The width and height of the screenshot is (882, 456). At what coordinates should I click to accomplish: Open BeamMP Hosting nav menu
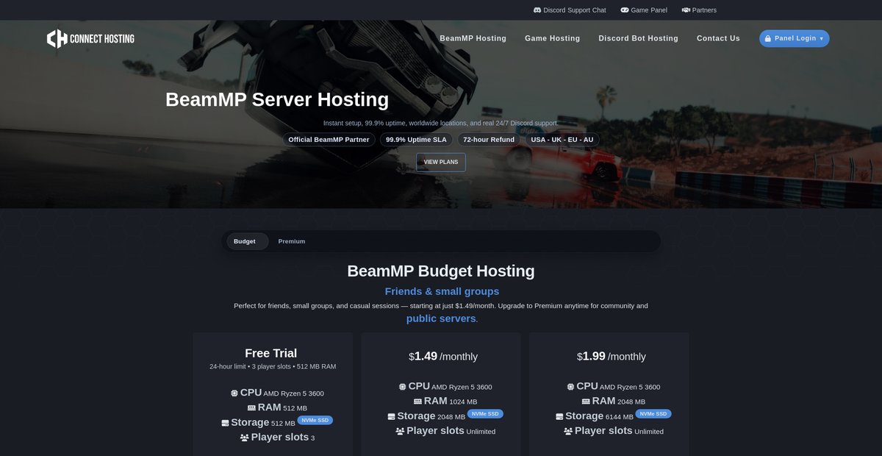click(473, 38)
